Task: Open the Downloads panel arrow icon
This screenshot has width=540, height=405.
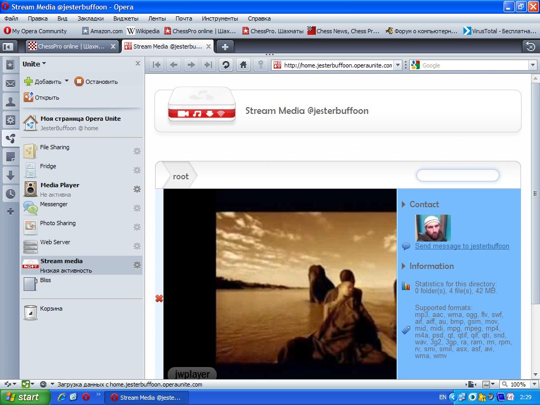Action: point(10,175)
